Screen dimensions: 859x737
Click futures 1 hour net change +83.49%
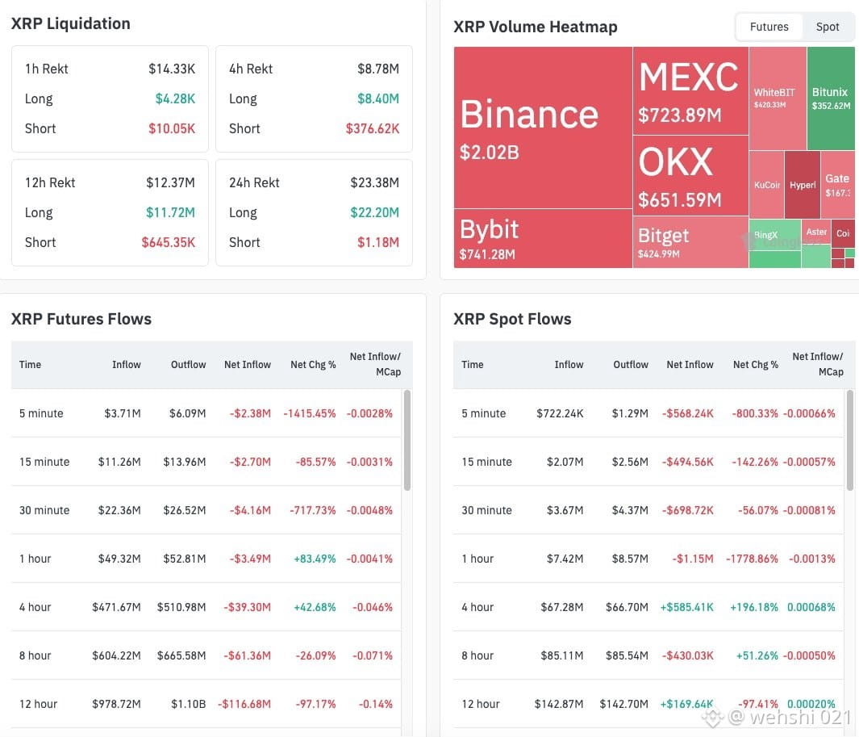pos(315,559)
